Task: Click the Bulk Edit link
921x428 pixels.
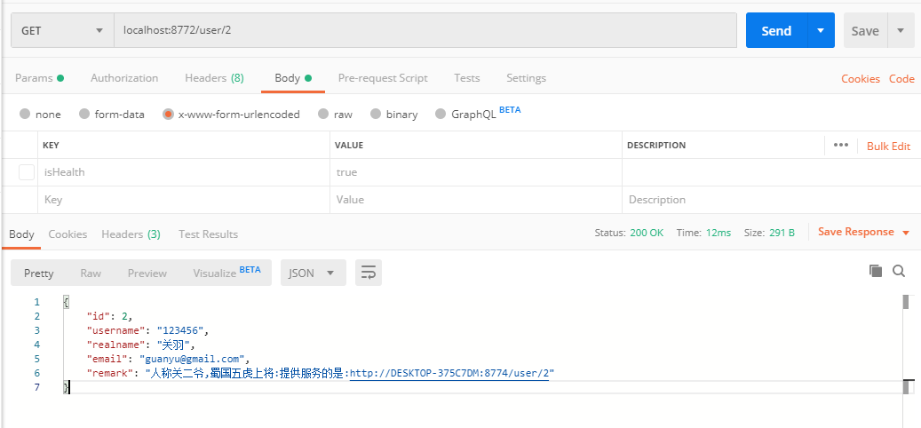Action: [x=888, y=147]
